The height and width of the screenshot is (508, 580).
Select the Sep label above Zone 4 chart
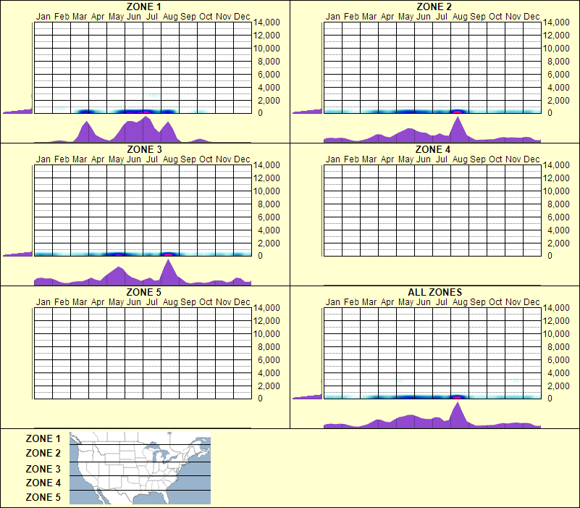[x=477, y=159]
